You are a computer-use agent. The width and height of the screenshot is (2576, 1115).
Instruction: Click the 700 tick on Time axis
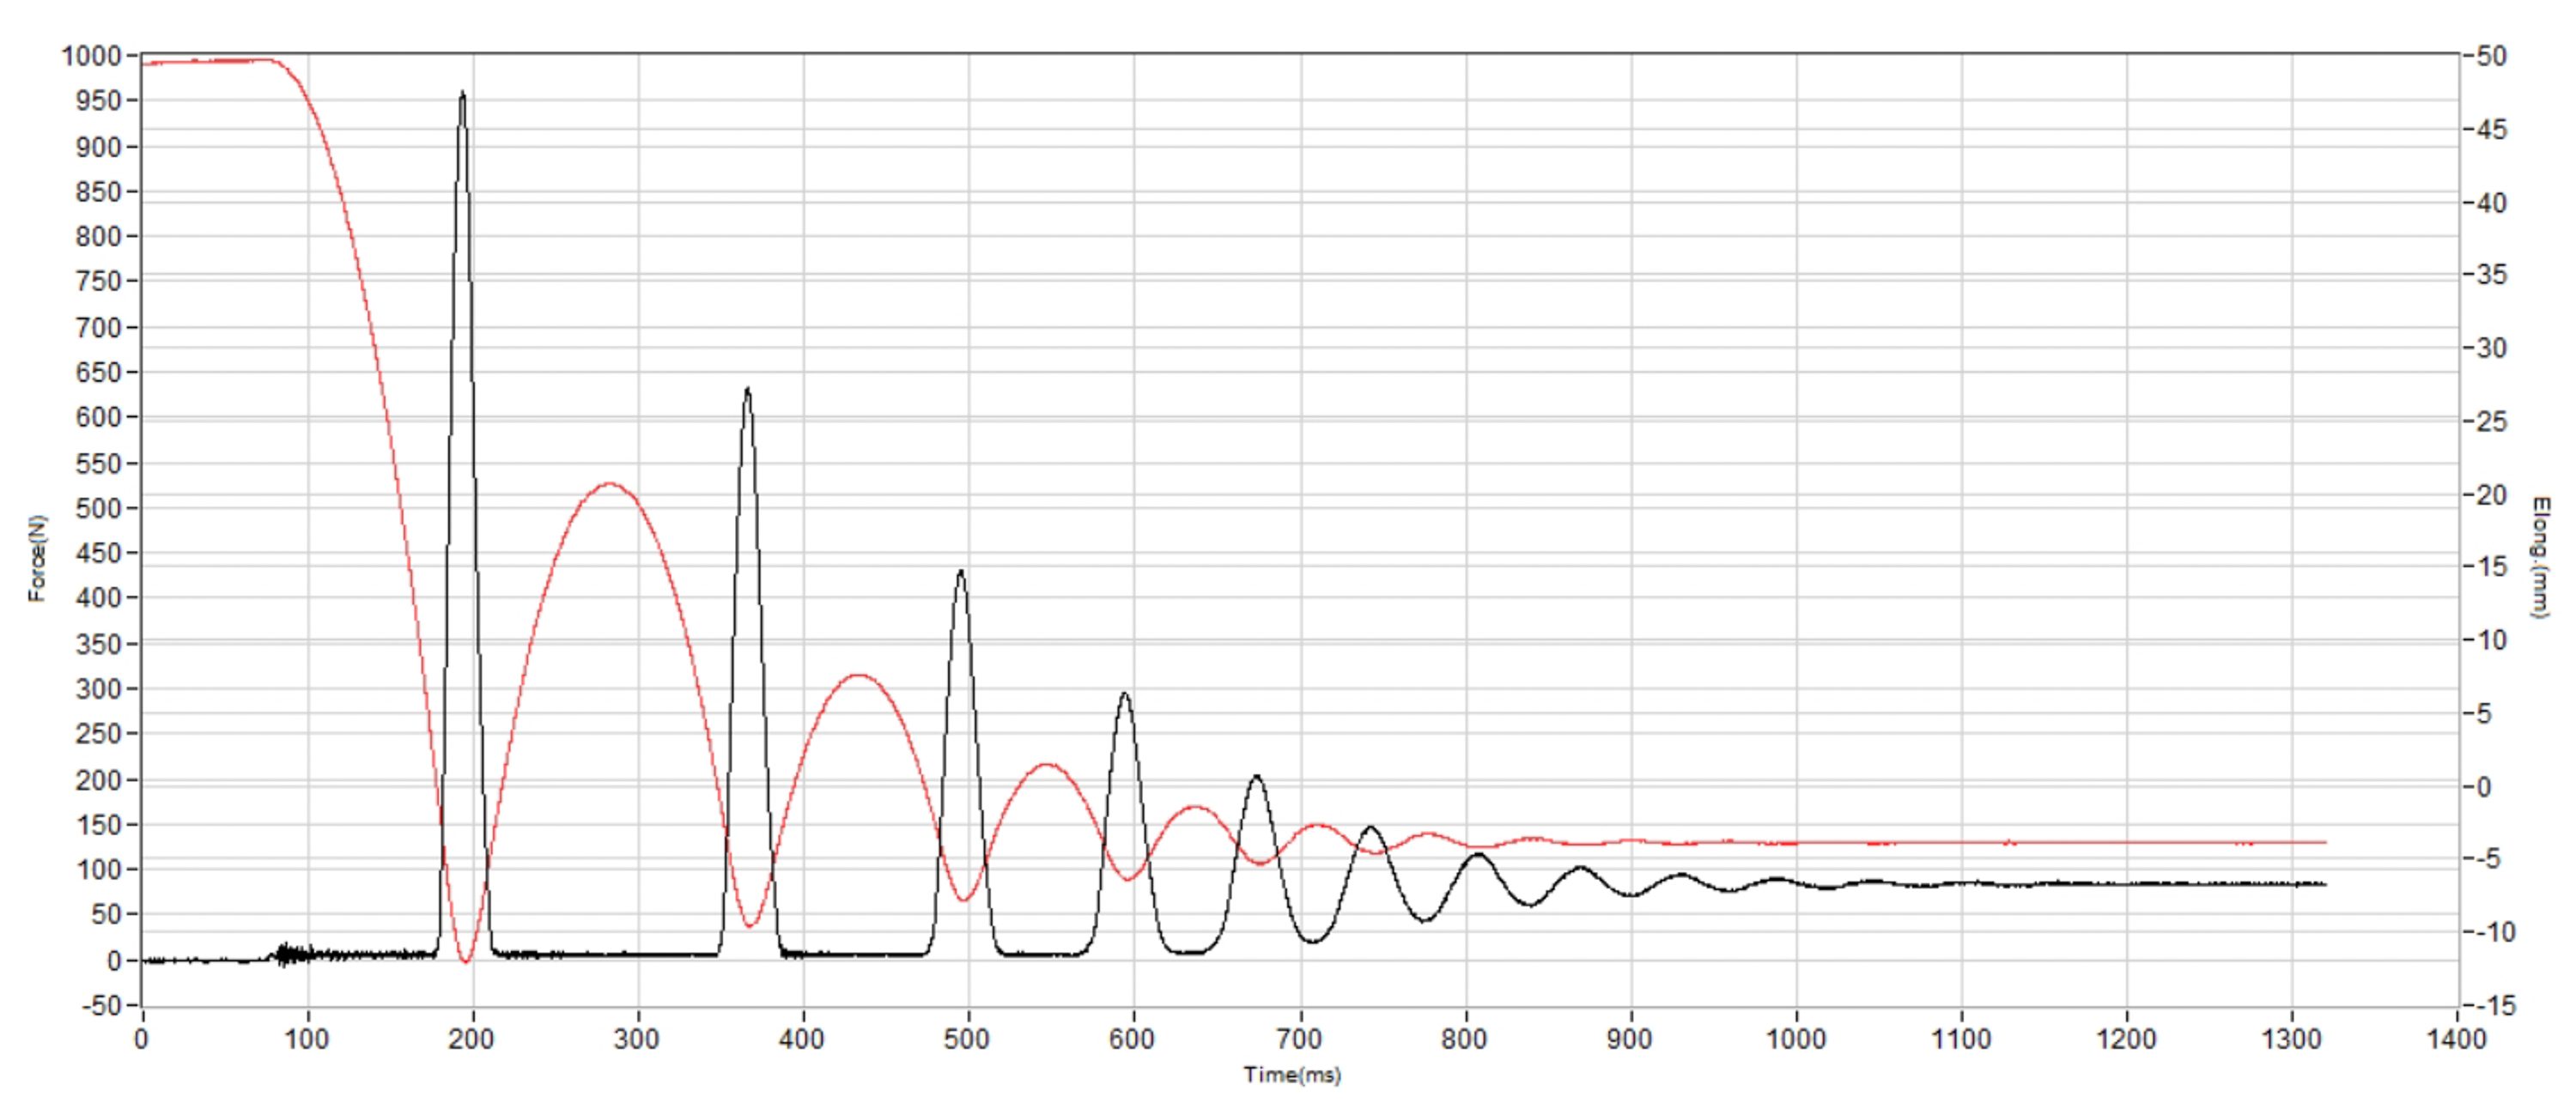pyautogui.click(x=1299, y=1039)
